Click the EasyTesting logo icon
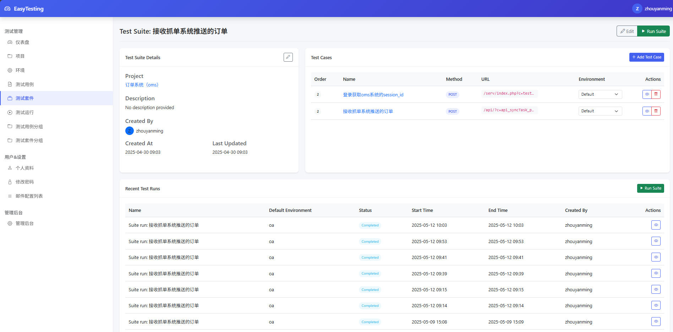This screenshot has width=673, height=332. [7, 9]
